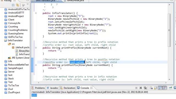Select the InfixTranslator project node
Image resolution: width=176 pixels, height=99 pixels.
[13, 40]
